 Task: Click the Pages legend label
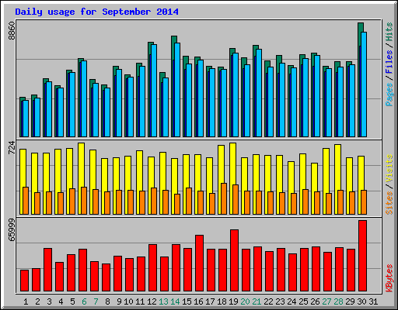(389, 95)
